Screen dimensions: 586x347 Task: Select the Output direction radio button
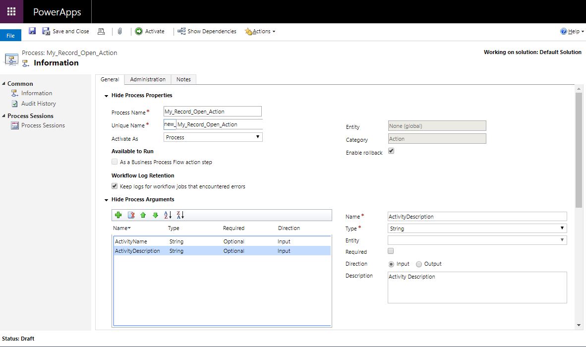[x=418, y=264]
